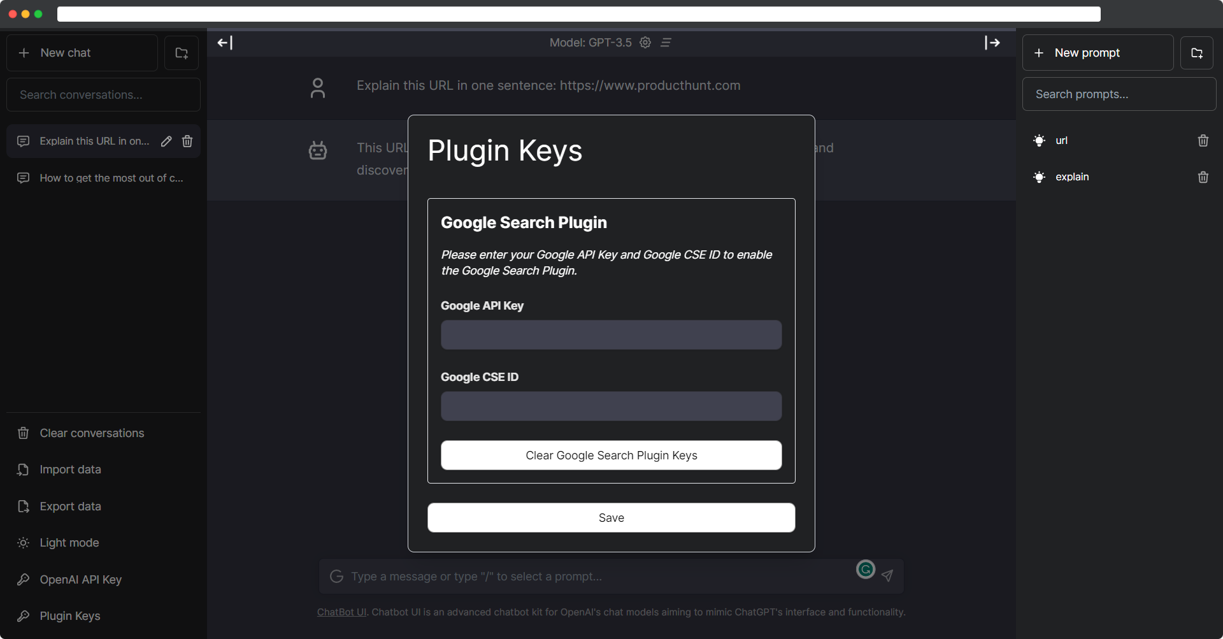Create a new folder in the conversation sidebar
The height and width of the screenshot is (639, 1223).
coord(181,52)
